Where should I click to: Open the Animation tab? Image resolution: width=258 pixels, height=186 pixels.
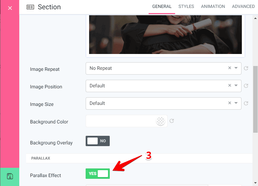213,7
